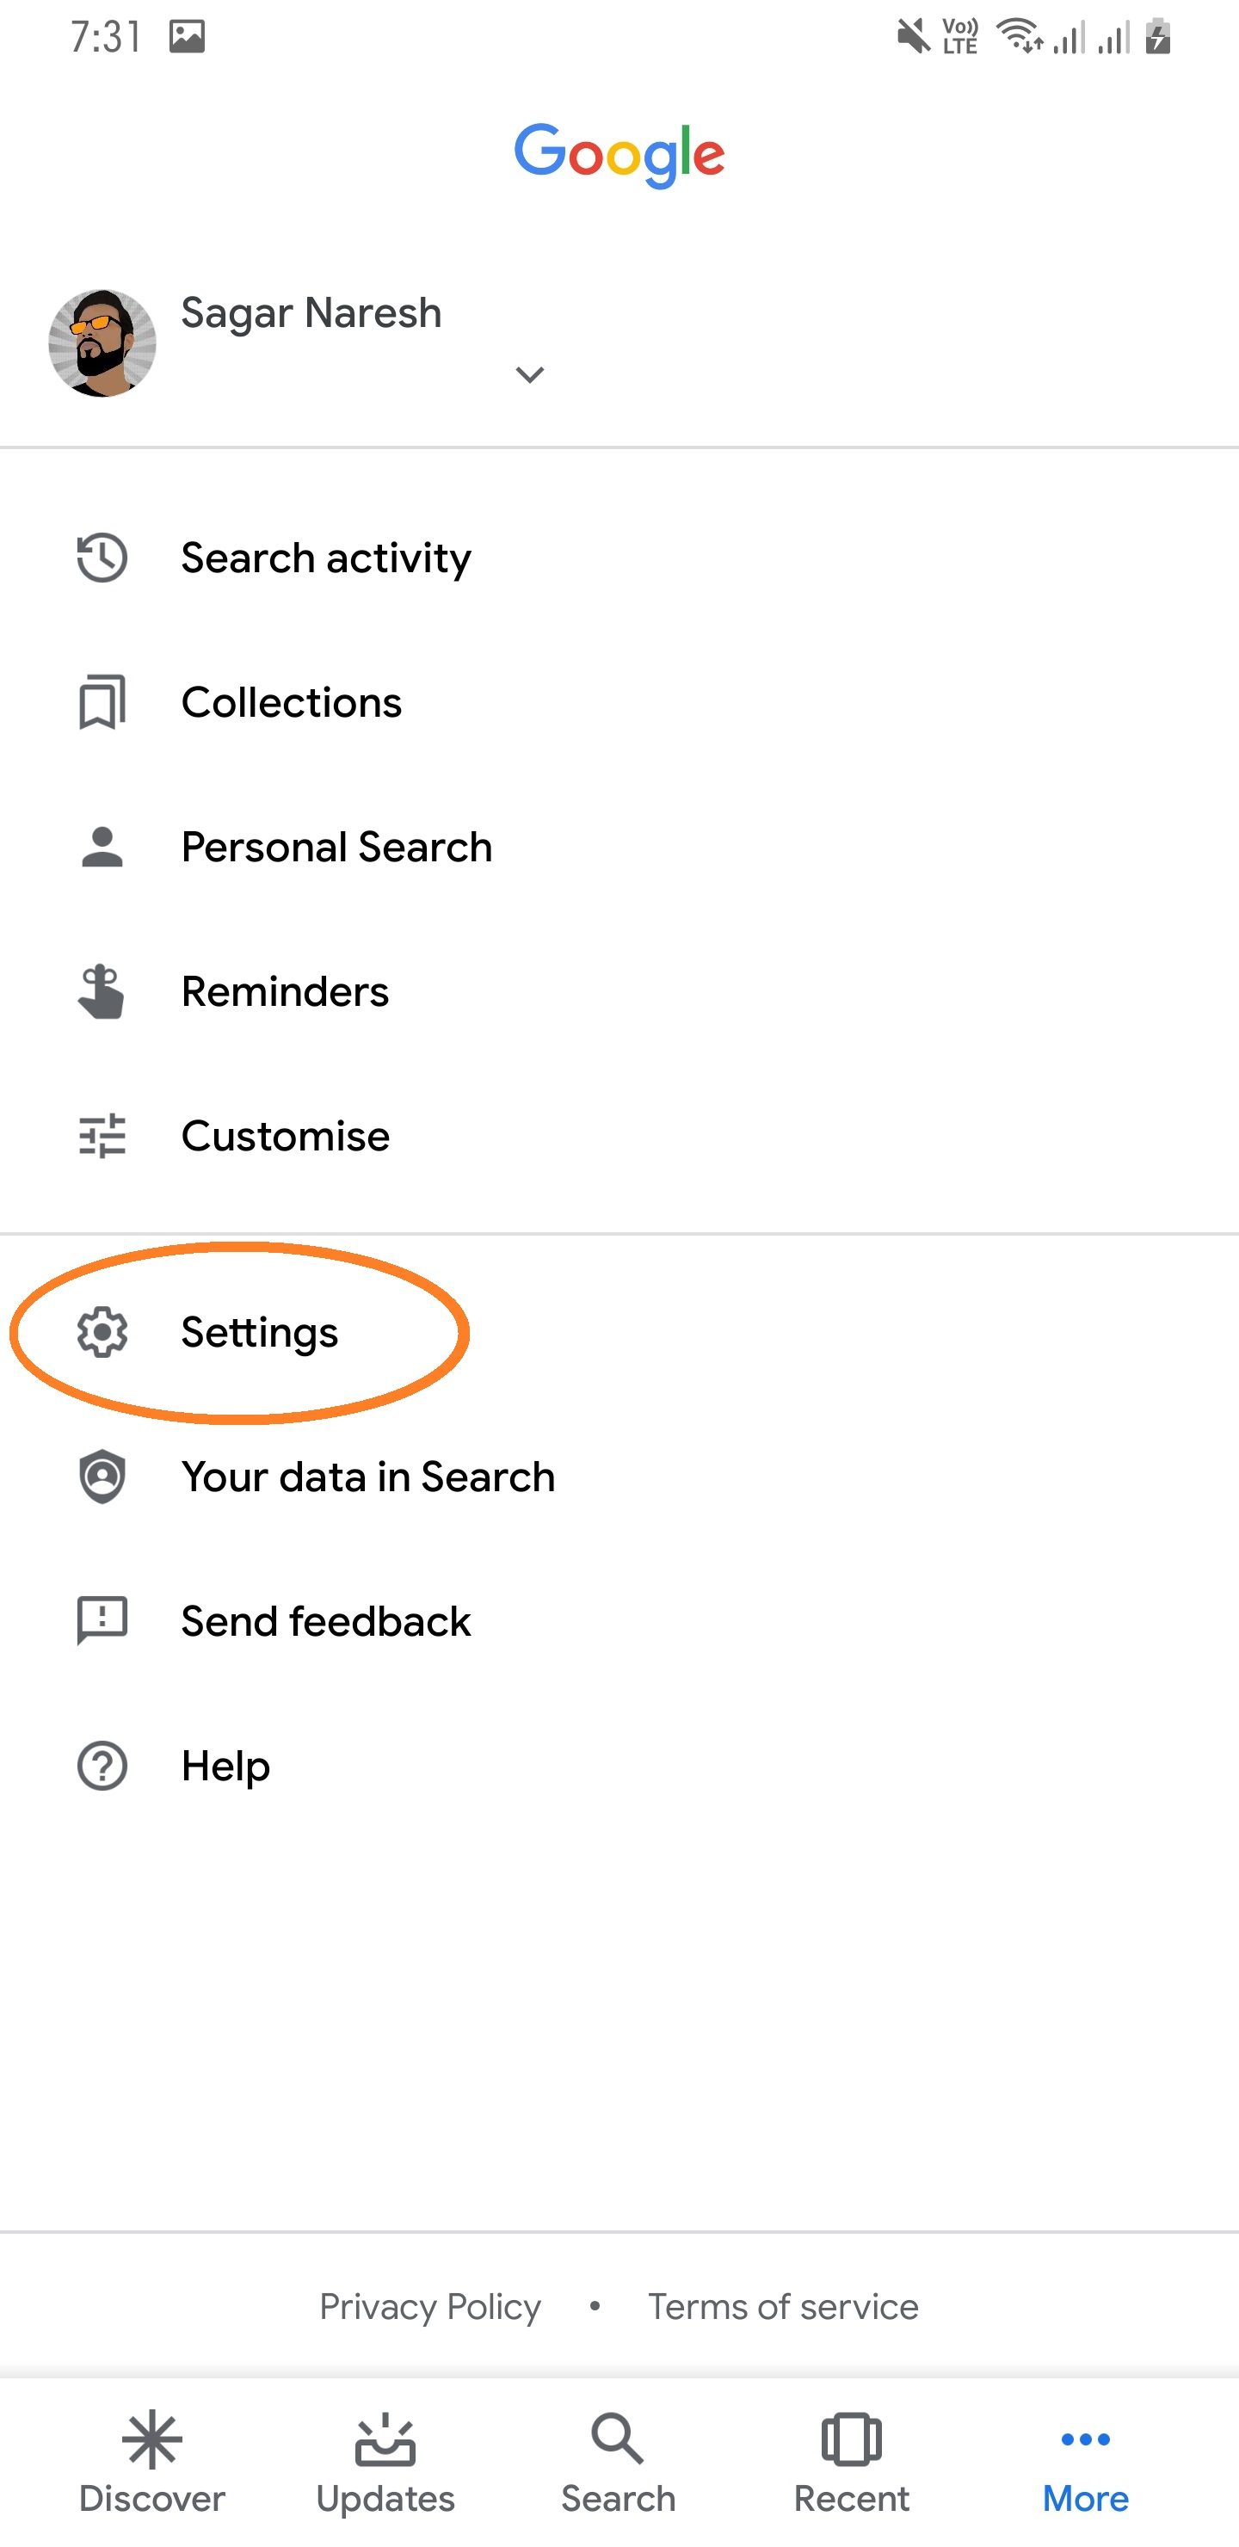
Task: Tap the Reminders finger icon
Action: pos(102,992)
